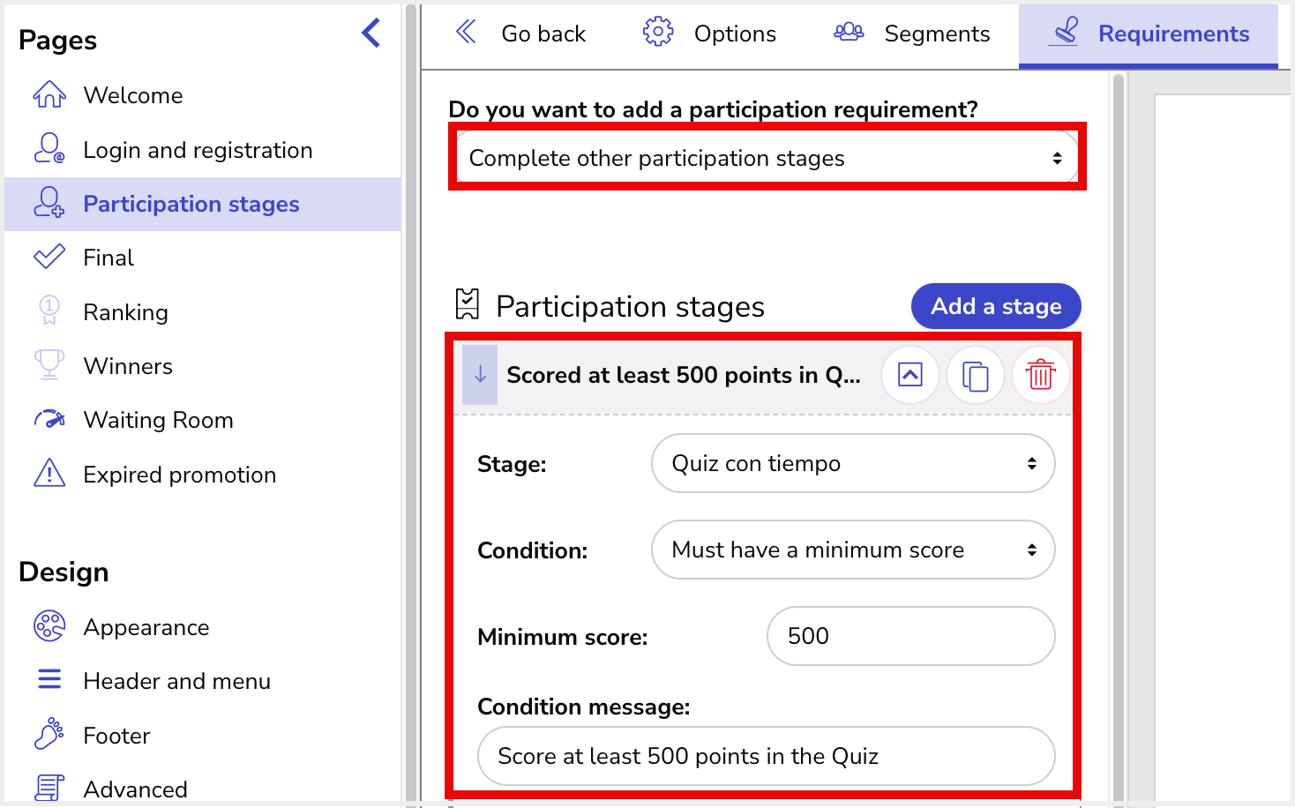1295x808 pixels.
Task: Click the Add a stage button
Action: click(996, 306)
